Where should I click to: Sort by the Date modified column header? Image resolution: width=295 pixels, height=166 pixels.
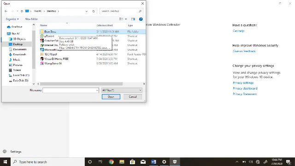click(x=105, y=25)
